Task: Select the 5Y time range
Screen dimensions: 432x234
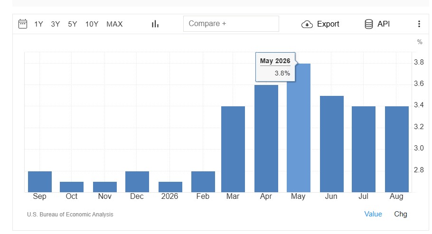Action: tap(73, 24)
